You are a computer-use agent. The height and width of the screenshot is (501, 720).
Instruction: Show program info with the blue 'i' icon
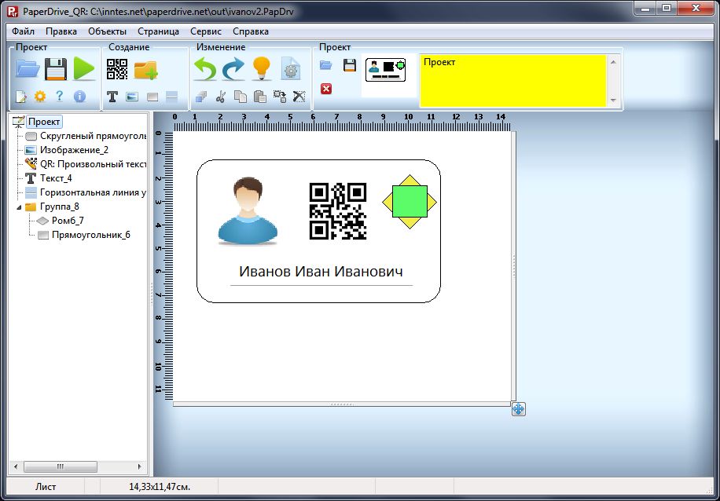pos(79,96)
